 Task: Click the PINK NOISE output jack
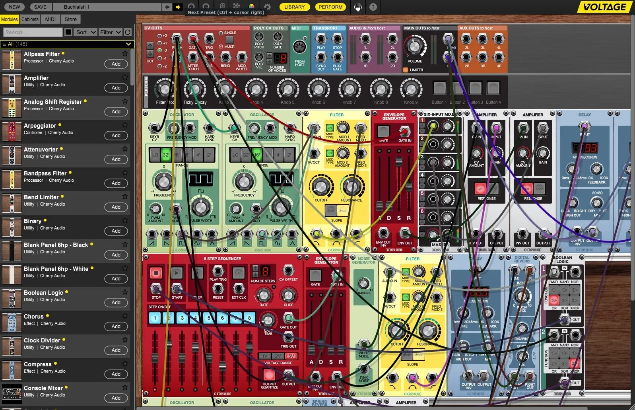point(364,369)
